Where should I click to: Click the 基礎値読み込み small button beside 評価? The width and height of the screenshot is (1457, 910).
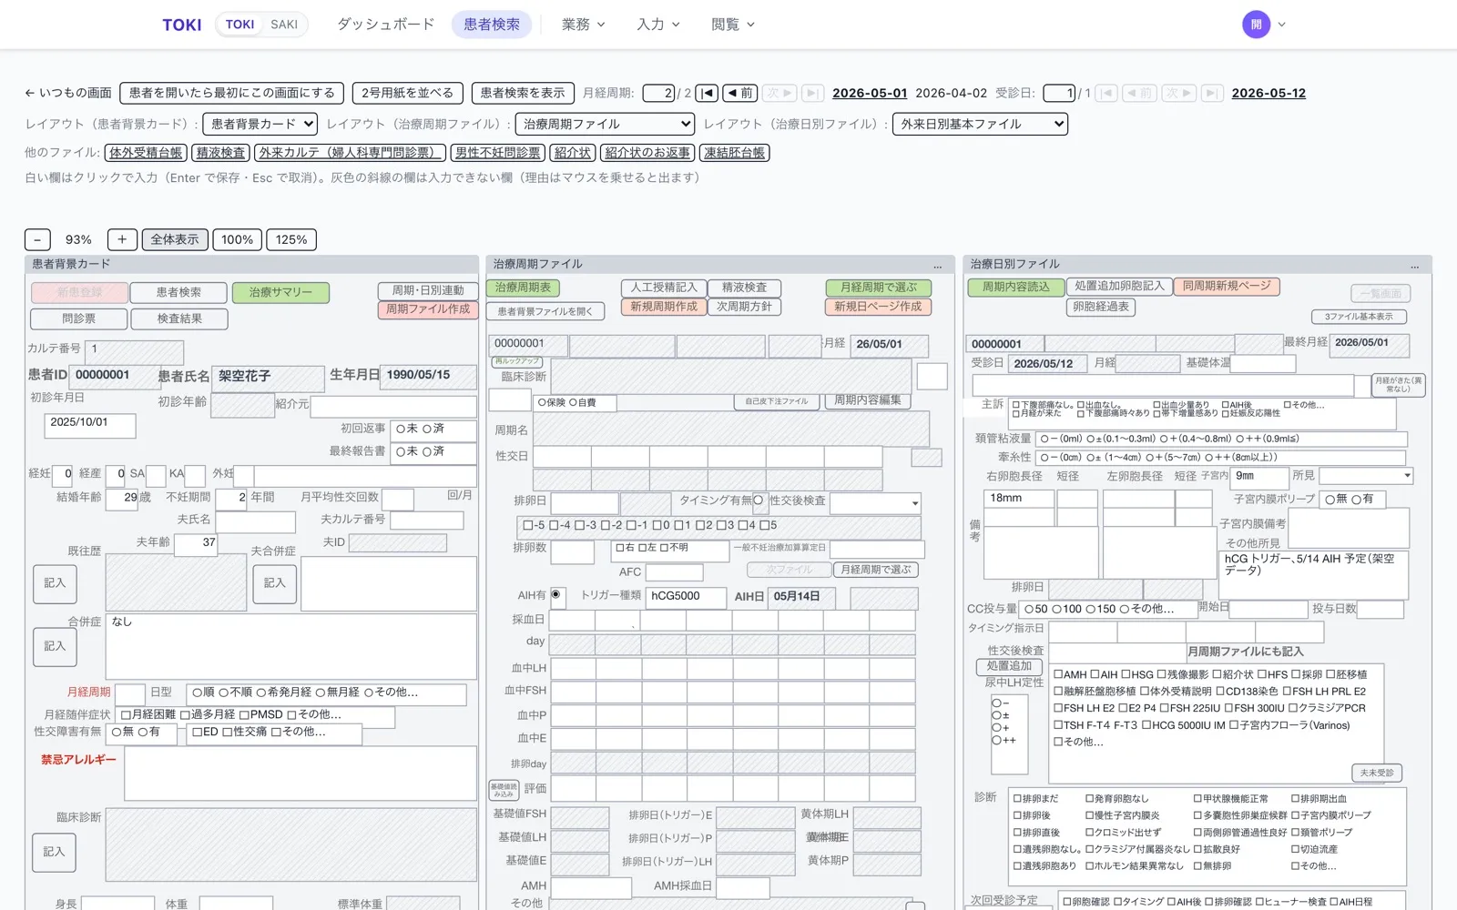pyautogui.click(x=504, y=790)
